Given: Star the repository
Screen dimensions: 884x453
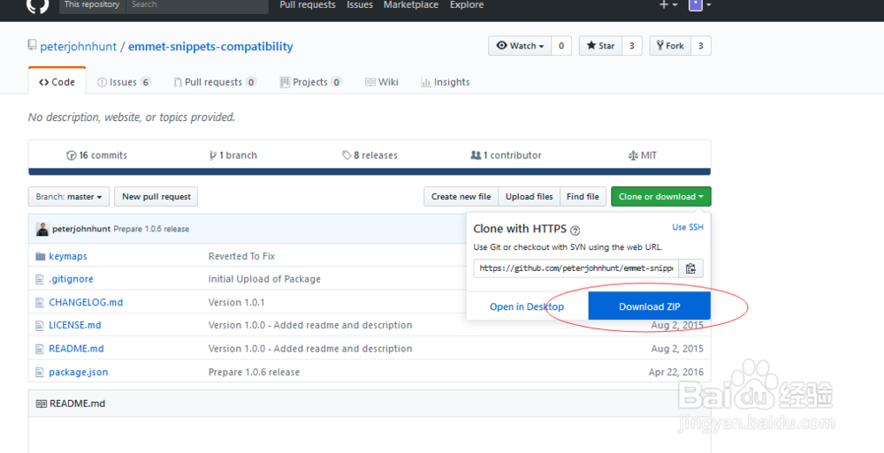Looking at the screenshot, I should pos(599,46).
